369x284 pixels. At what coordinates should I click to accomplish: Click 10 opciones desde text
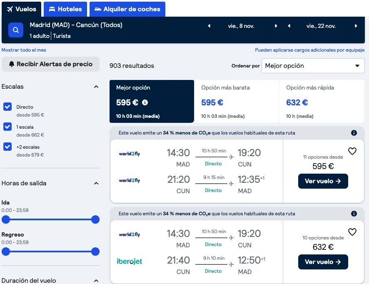323,238
